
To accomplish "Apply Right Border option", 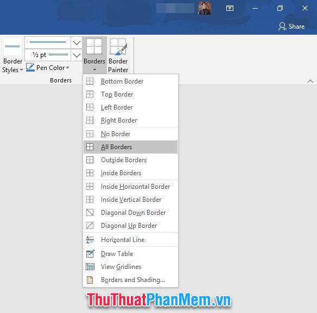I will (x=131, y=120).
